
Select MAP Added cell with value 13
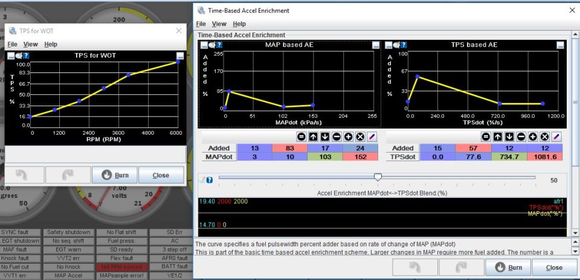point(254,148)
